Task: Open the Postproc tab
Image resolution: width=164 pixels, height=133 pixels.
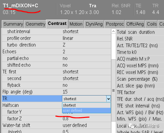Action: point(115,24)
